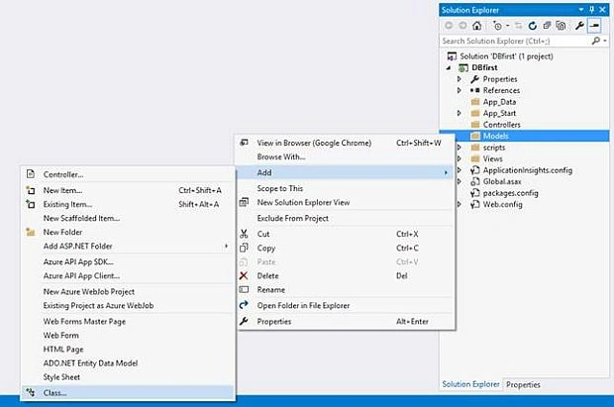This screenshot has width=614, height=407.
Task: Click the Sync with Active Document icon
Action: [x=519, y=26]
